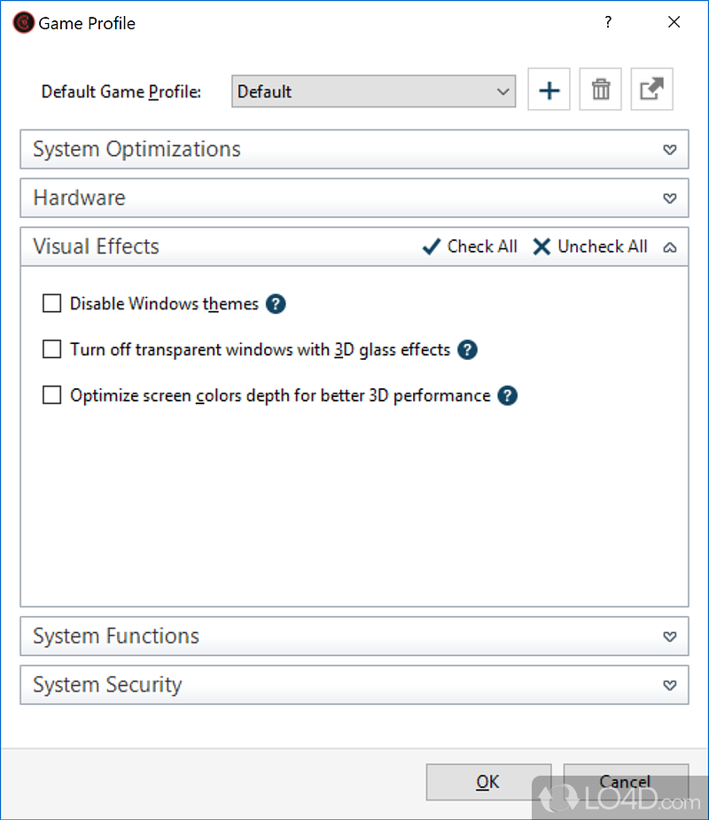Open help for screen colors depth option
This screenshot has height=820, width=709.
[x=507, y=396]
